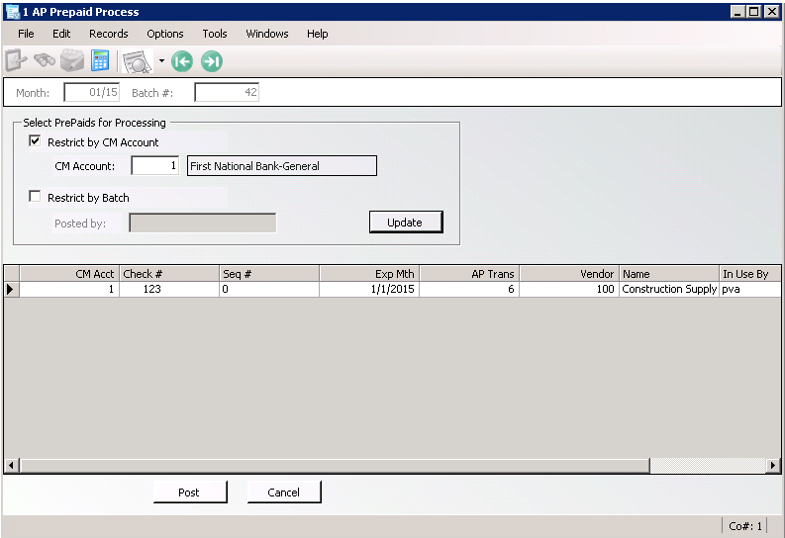The height and width of the screenshot is (538, 785).
Task: Click the Batch # field 42
Action: click(x=227, y=92)
